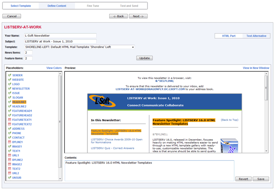
Task: Go to Select Template step tab
Action: coord(21,6)
